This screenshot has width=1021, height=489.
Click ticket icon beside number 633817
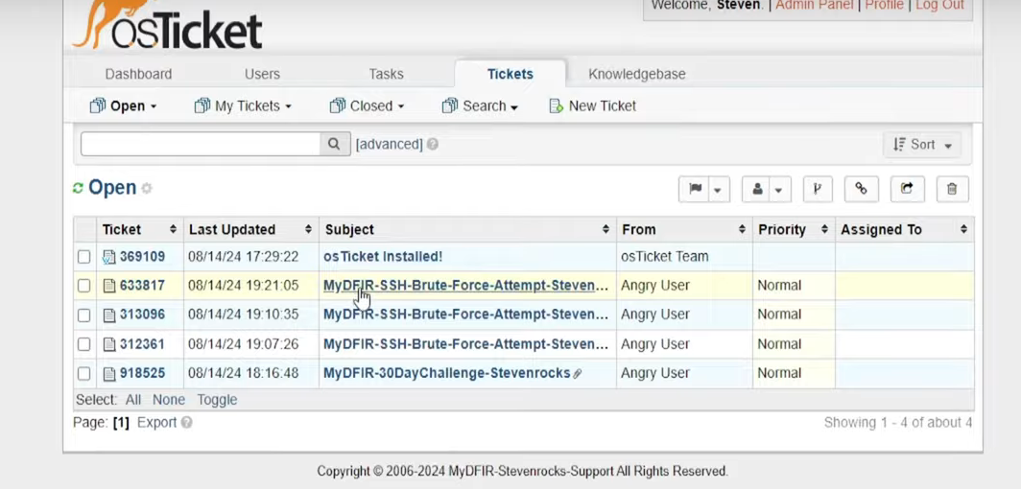pyautogui.click(x=108, y=286)
